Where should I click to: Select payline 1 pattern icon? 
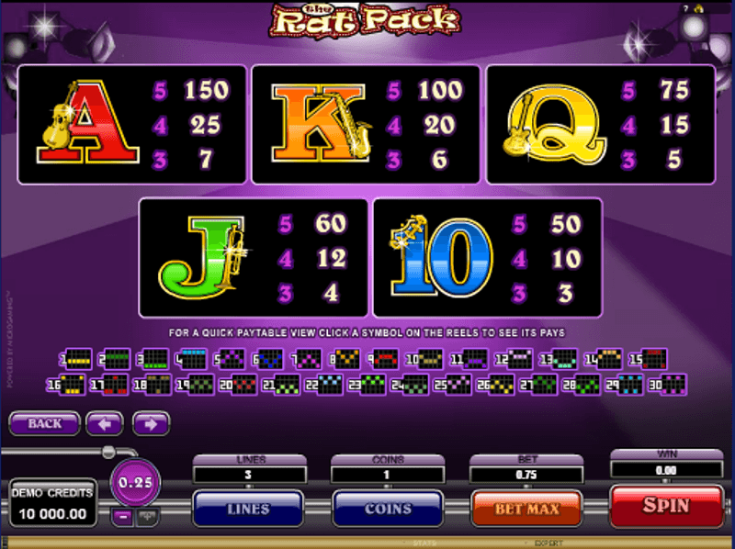pos(76,359)
